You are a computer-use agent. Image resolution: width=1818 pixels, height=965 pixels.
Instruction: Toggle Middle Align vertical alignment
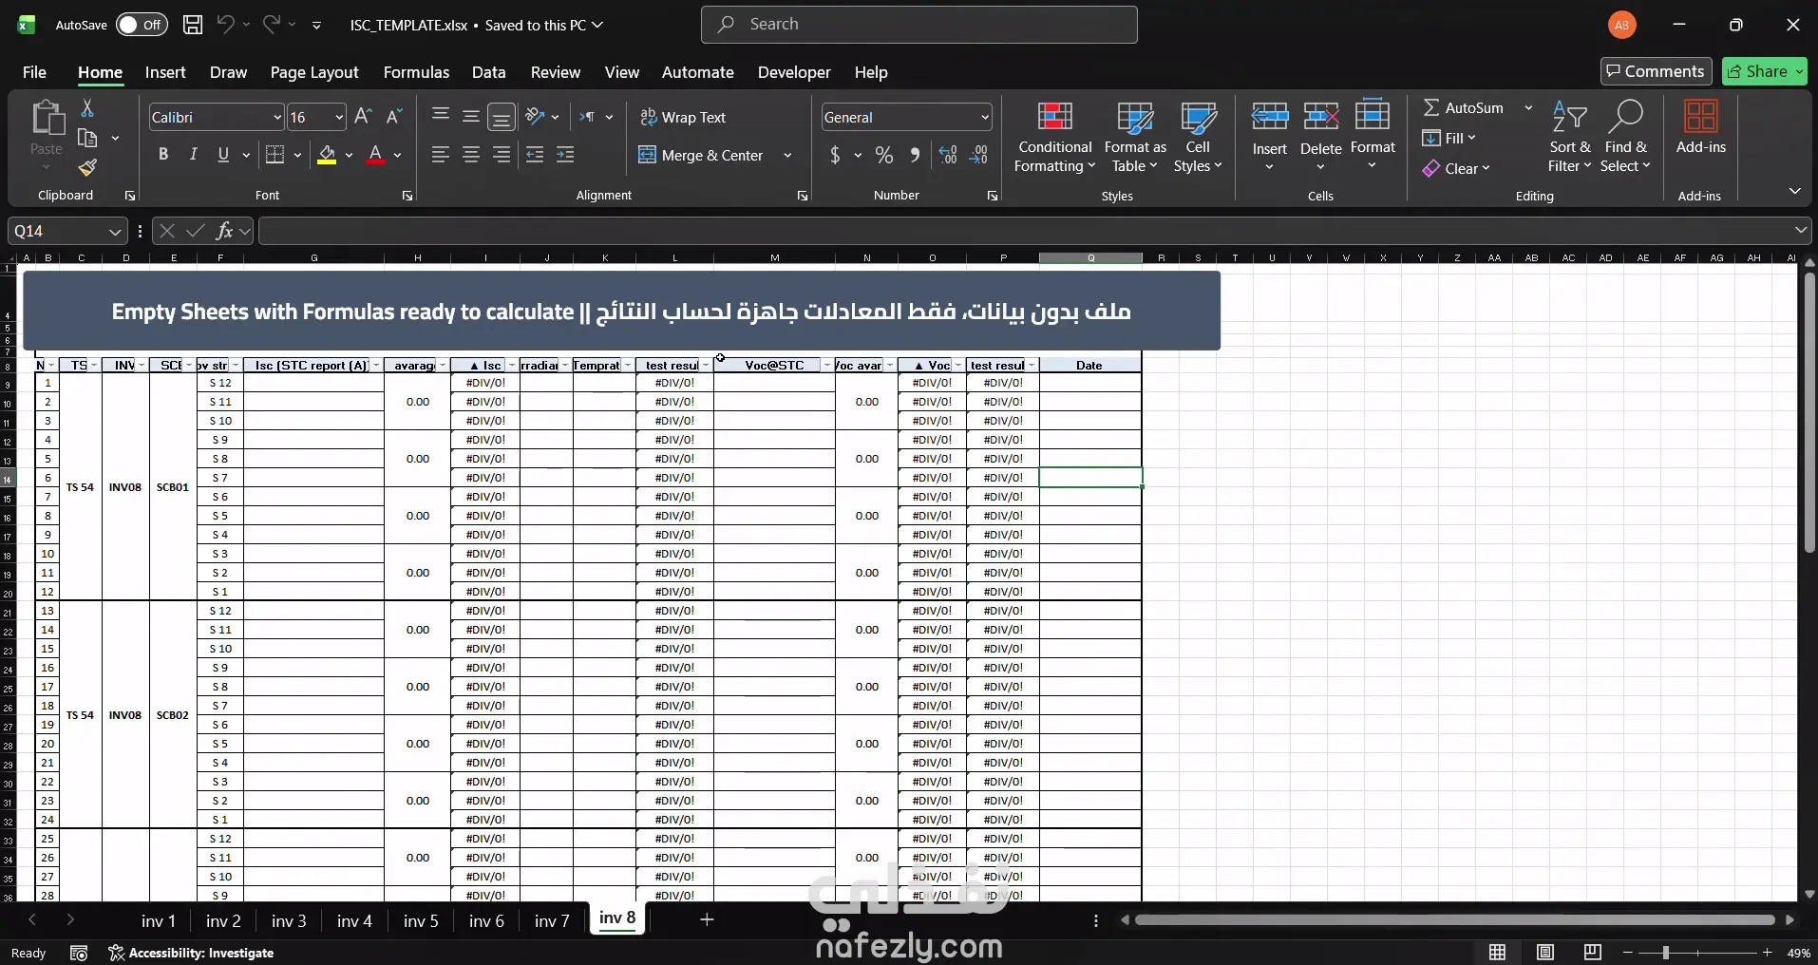coord(471,117)
